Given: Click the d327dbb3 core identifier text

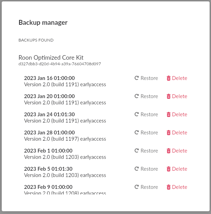Looking at the screenshot, I should [x=60, y=64].
